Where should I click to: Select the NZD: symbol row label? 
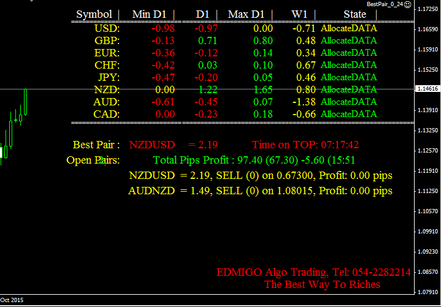pyautogui.click(x=107, y=89)
